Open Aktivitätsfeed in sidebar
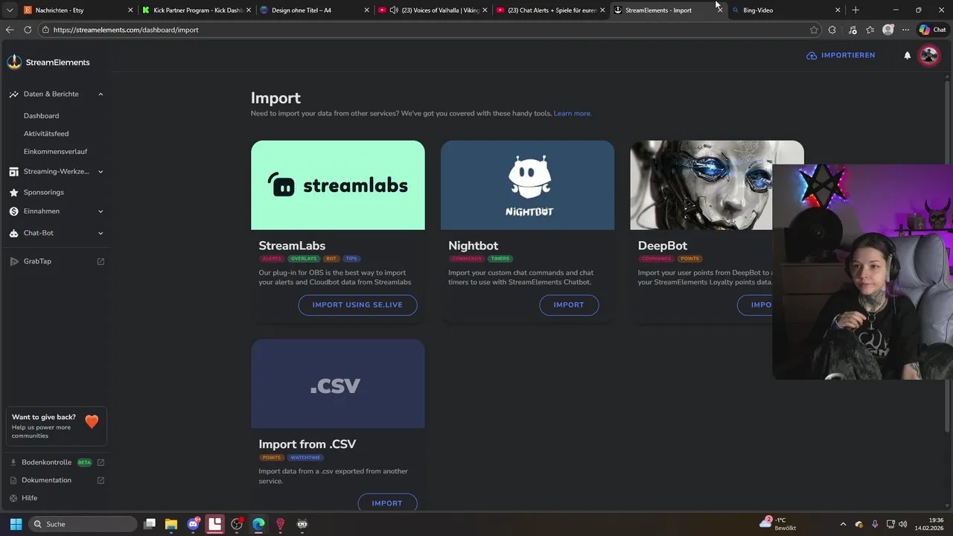The height and width of the screenshot is (536, 953). [46, 134]
